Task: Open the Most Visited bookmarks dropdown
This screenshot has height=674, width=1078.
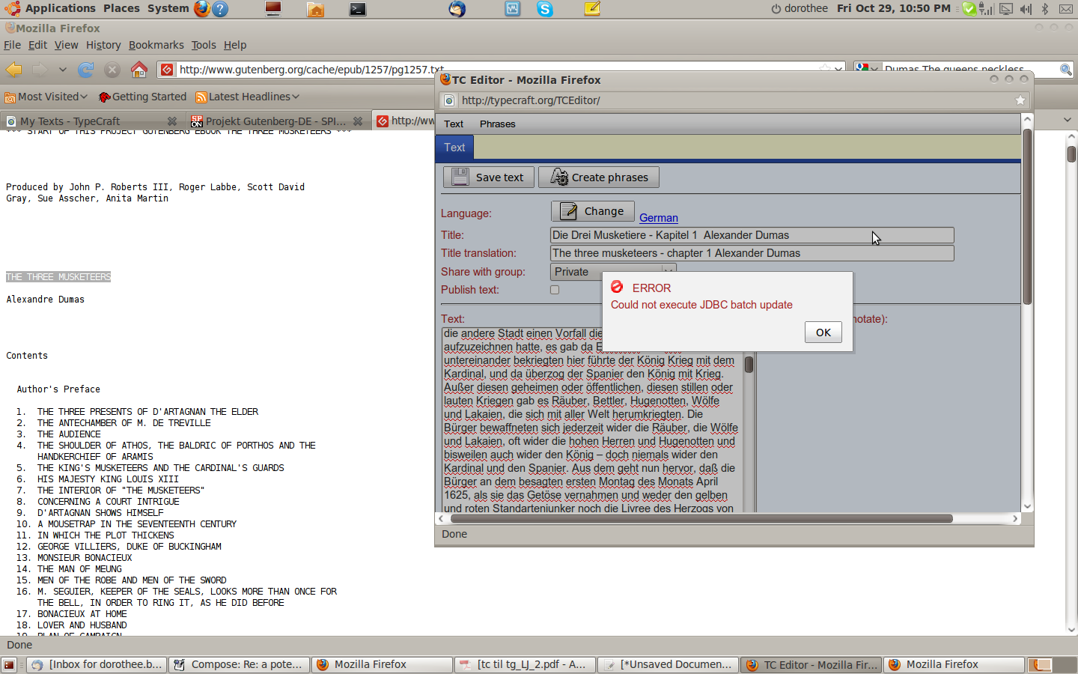Action: click(x=46, y=97)
